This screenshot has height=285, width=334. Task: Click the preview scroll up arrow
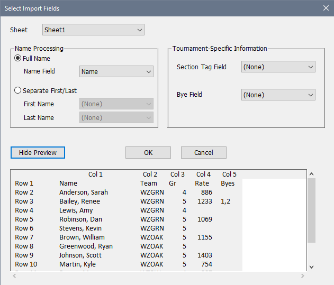coord(311,174)
